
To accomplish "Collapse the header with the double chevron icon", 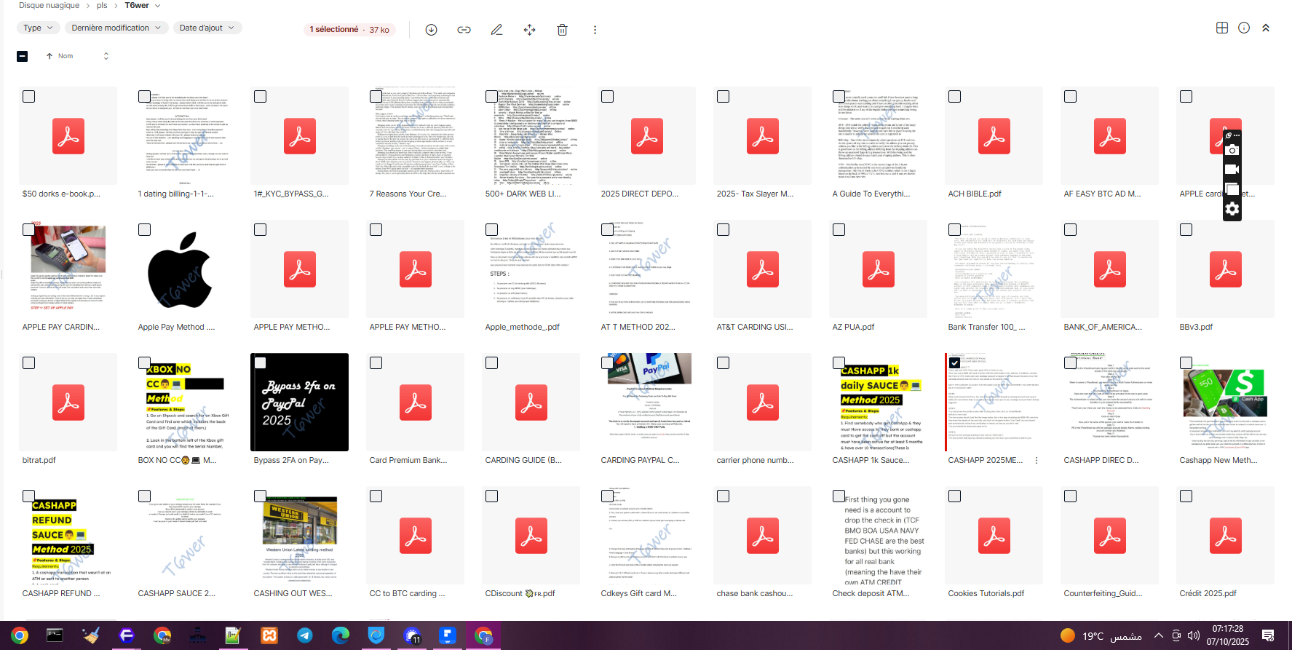I will pos(1266,28).
